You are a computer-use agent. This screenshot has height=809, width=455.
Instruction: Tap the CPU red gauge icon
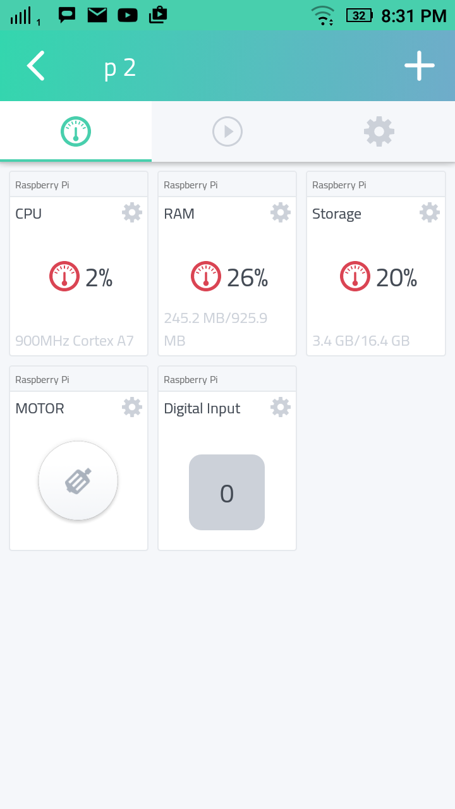point(64,276)
